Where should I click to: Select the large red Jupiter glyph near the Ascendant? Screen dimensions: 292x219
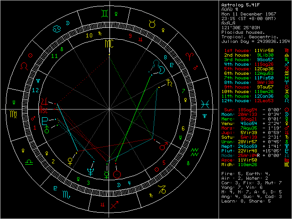(45, 101)
